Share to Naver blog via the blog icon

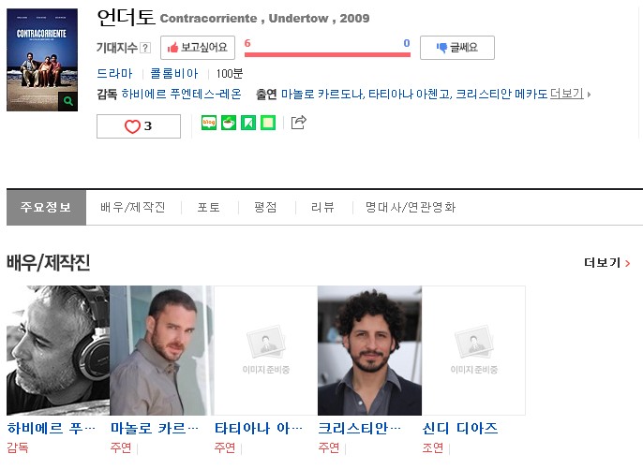click(209, 123)
